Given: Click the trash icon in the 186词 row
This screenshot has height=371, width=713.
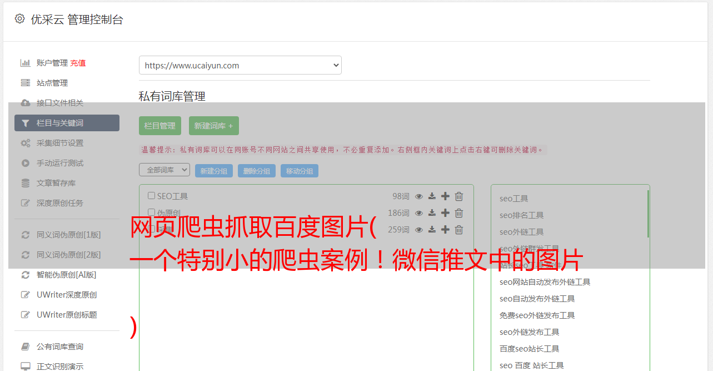Looking at the screenshot, I should (459, 213).
